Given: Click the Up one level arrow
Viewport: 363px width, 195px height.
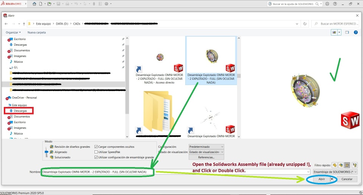Looking at the screenshot, I should [x=24, y=23].
